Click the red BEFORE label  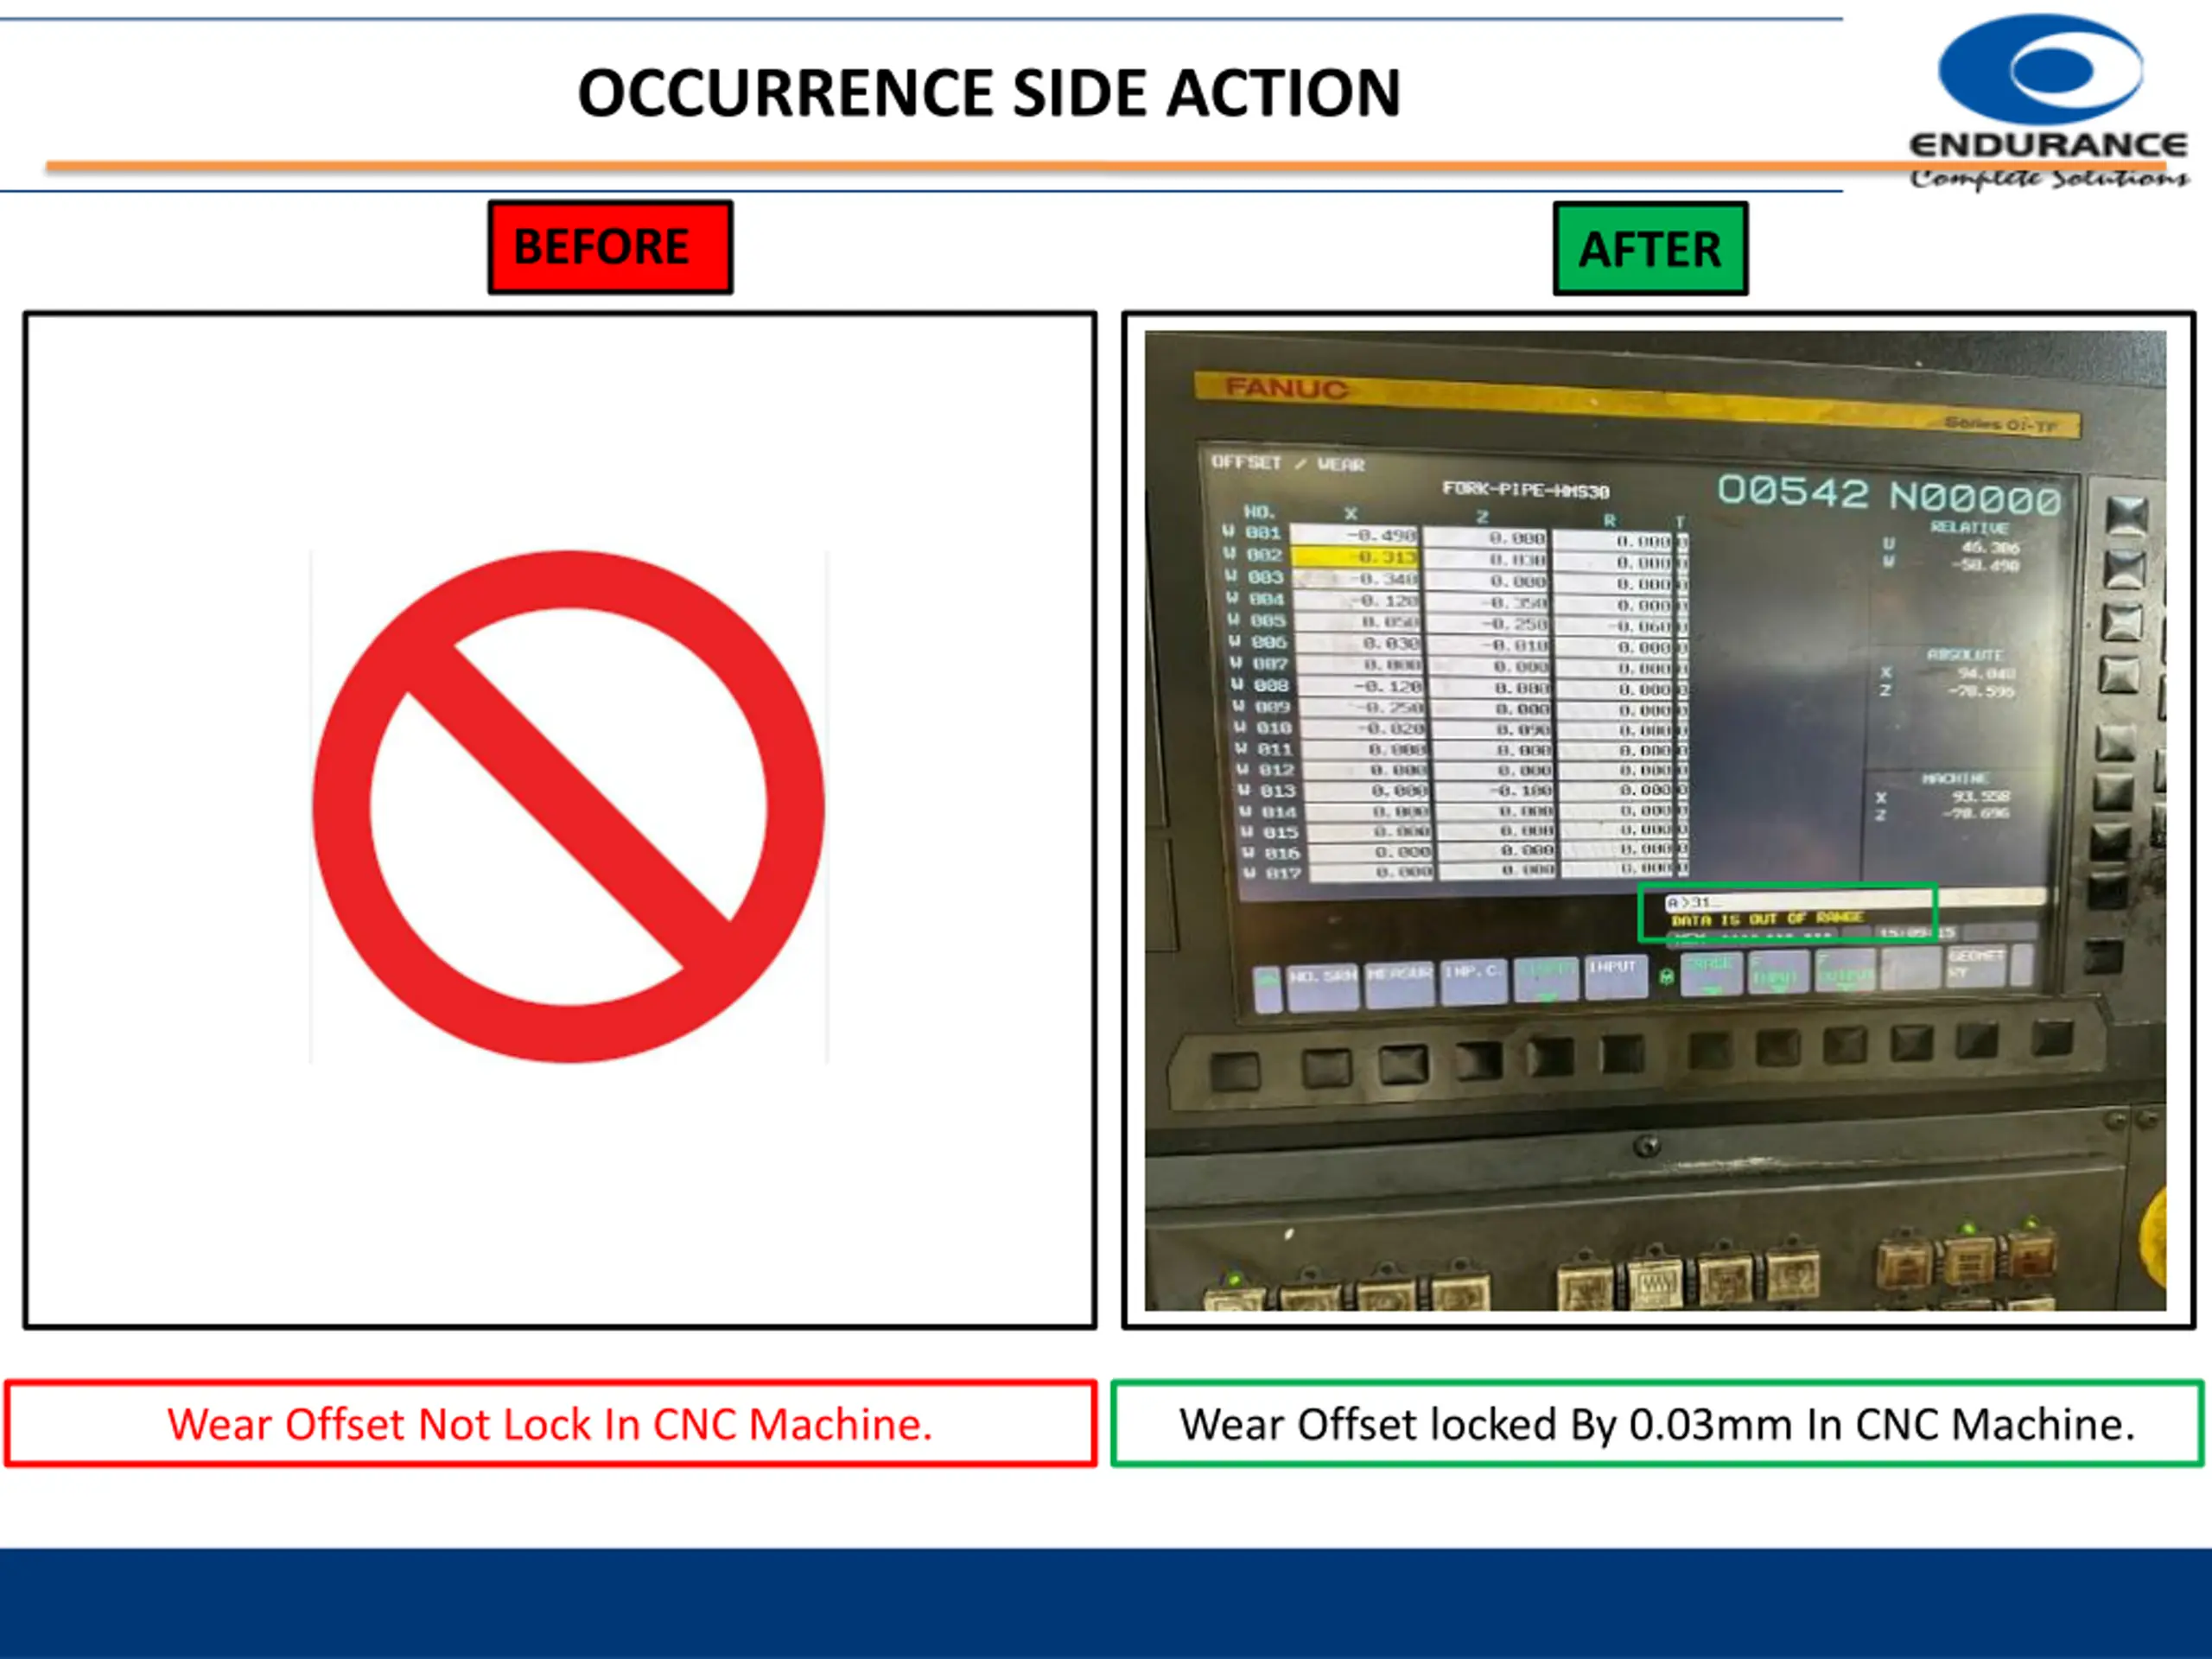(x=610, y=247)
